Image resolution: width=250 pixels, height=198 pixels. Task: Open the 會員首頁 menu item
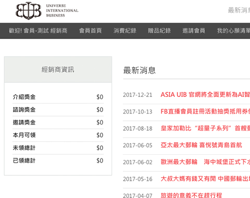click(x=91, y=31)
